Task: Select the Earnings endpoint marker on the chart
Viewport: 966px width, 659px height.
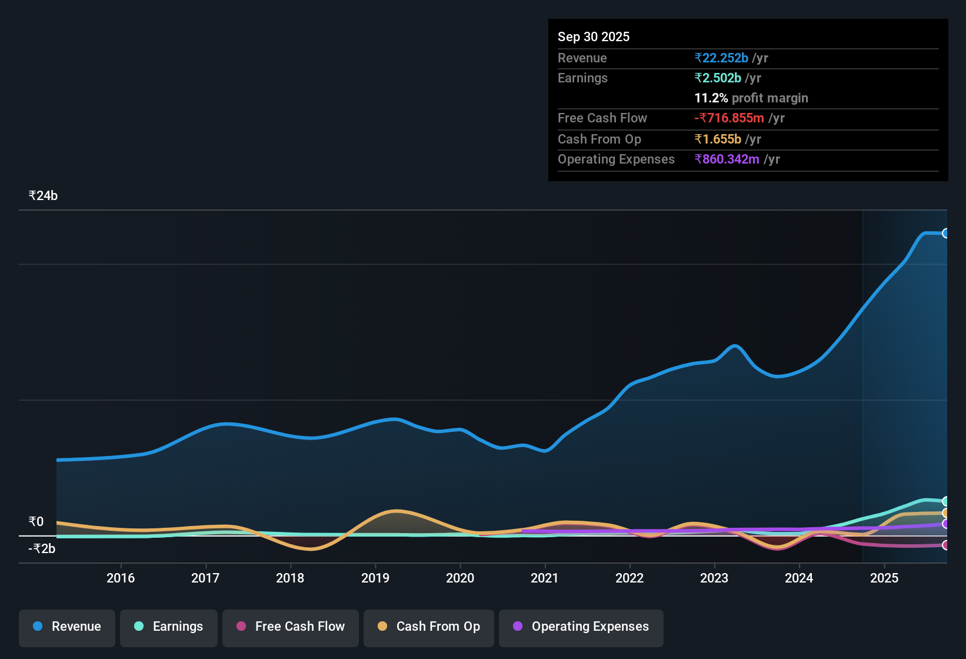Action: (946, 501)
